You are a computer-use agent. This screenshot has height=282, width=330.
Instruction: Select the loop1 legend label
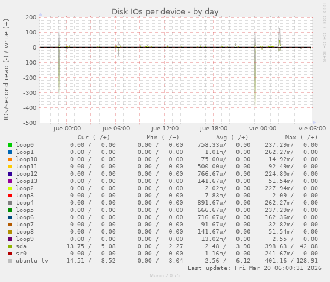coord(25,152)
